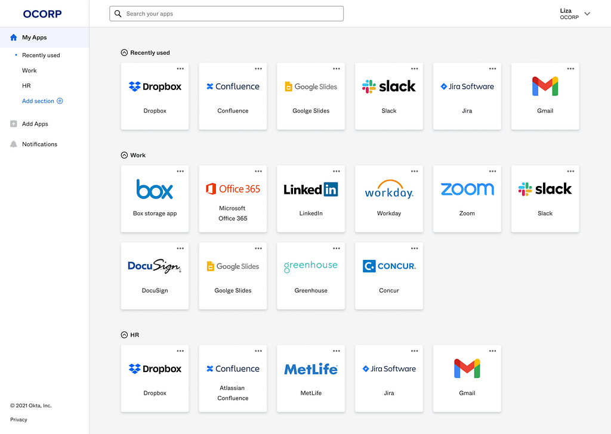This screenshot has width=611, height=434.
Task: Open Jira in the HR section
Action: pyautogui.click(x=389, y=379)
